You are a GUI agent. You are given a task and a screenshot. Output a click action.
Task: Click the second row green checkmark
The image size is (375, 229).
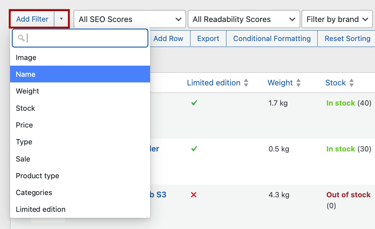click(194, 149)
